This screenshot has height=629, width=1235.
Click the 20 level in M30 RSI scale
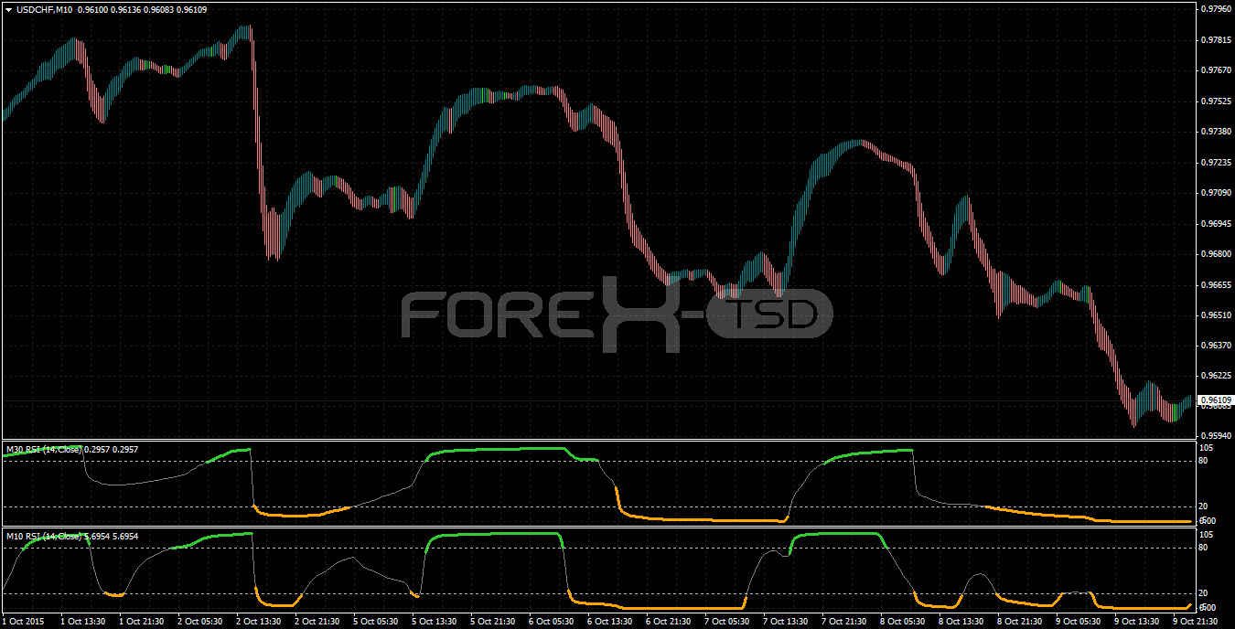1204,506
